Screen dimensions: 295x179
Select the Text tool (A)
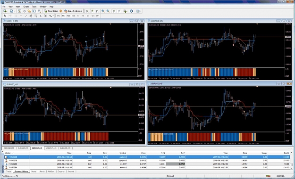click(x=41, y=16)
